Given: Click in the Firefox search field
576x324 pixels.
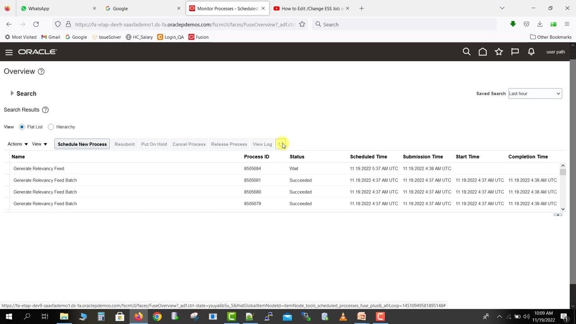Looking at the screenshot, I should (405, 24).
